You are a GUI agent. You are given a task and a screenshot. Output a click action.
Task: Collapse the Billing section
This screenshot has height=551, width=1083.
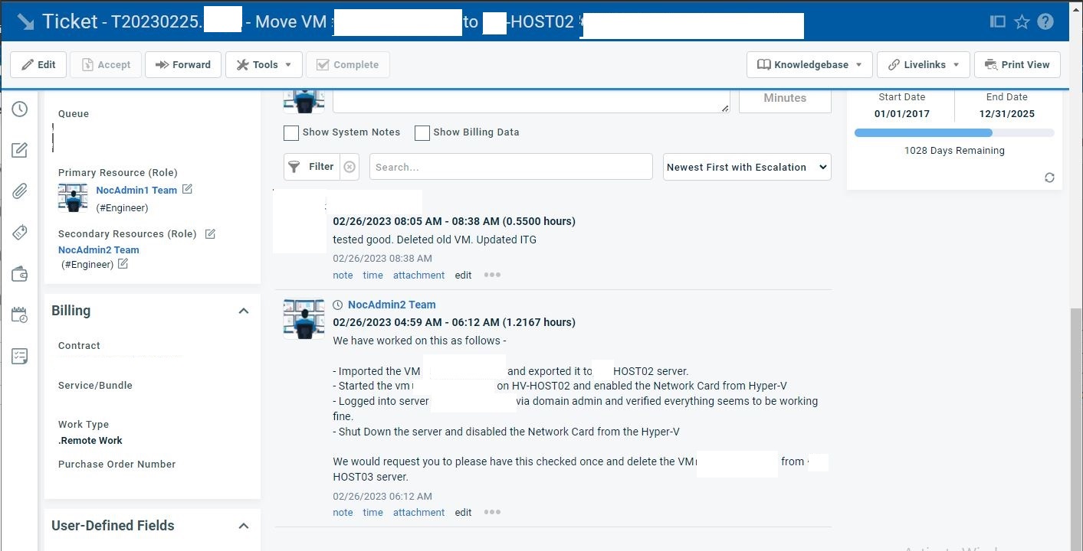coord(244,311)
